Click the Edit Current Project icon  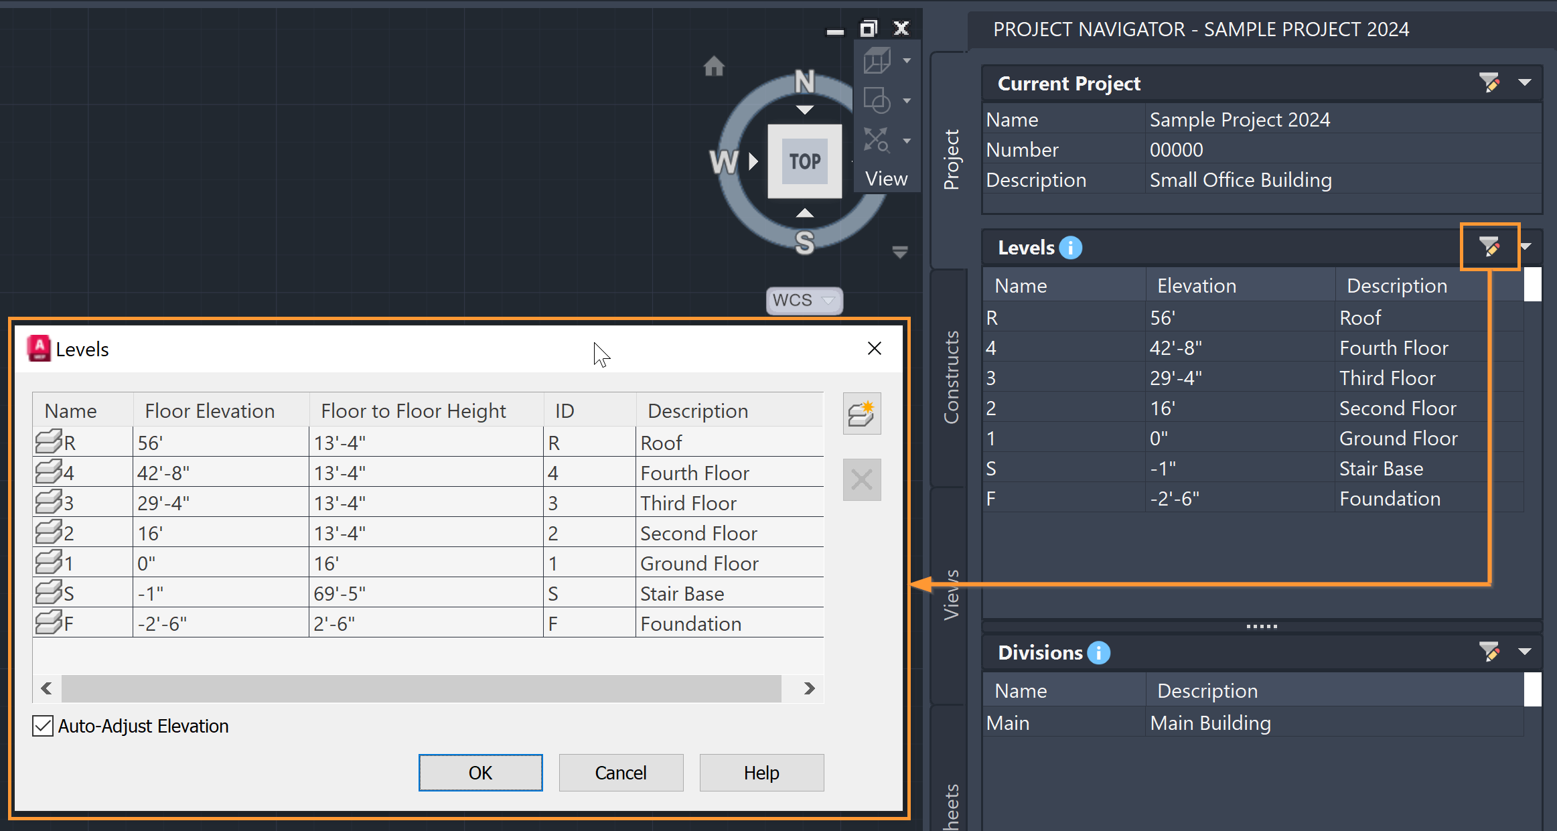tap(1489, 83)
